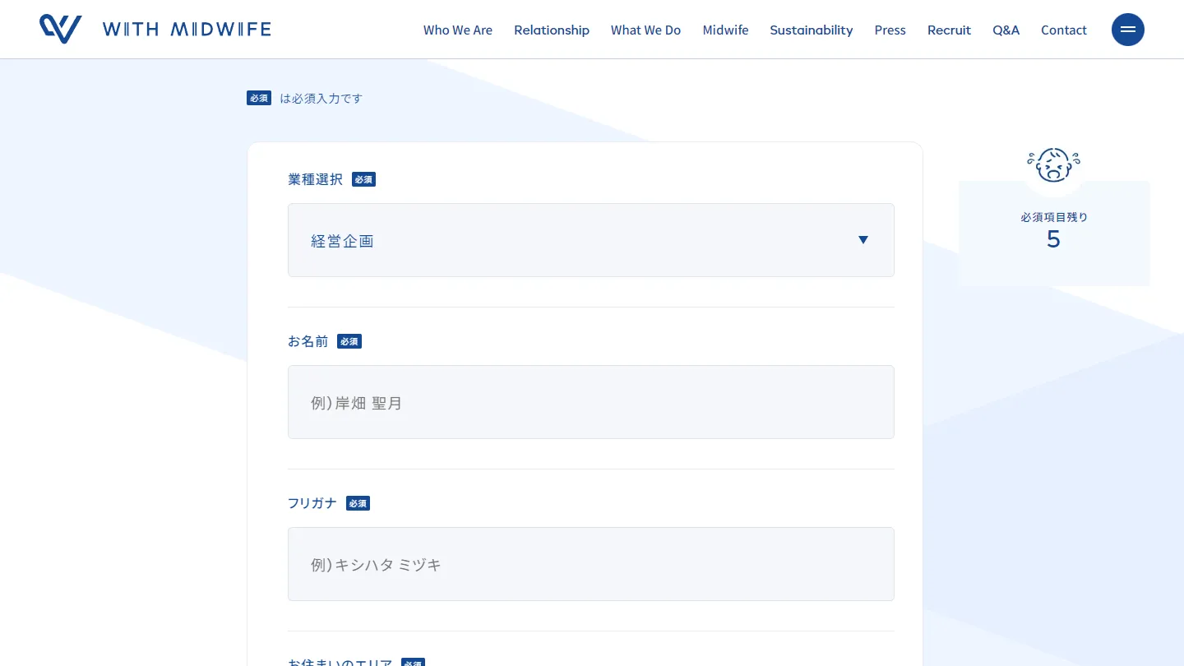Select Midwife in the navigation bar
The image size is (1184, 666).
[725, 30]
